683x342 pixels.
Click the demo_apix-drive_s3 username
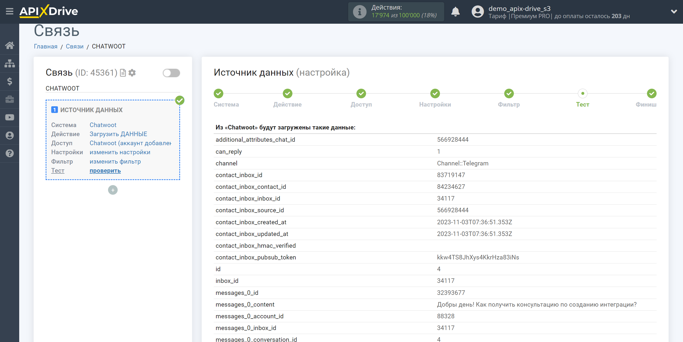click(519, 9)
